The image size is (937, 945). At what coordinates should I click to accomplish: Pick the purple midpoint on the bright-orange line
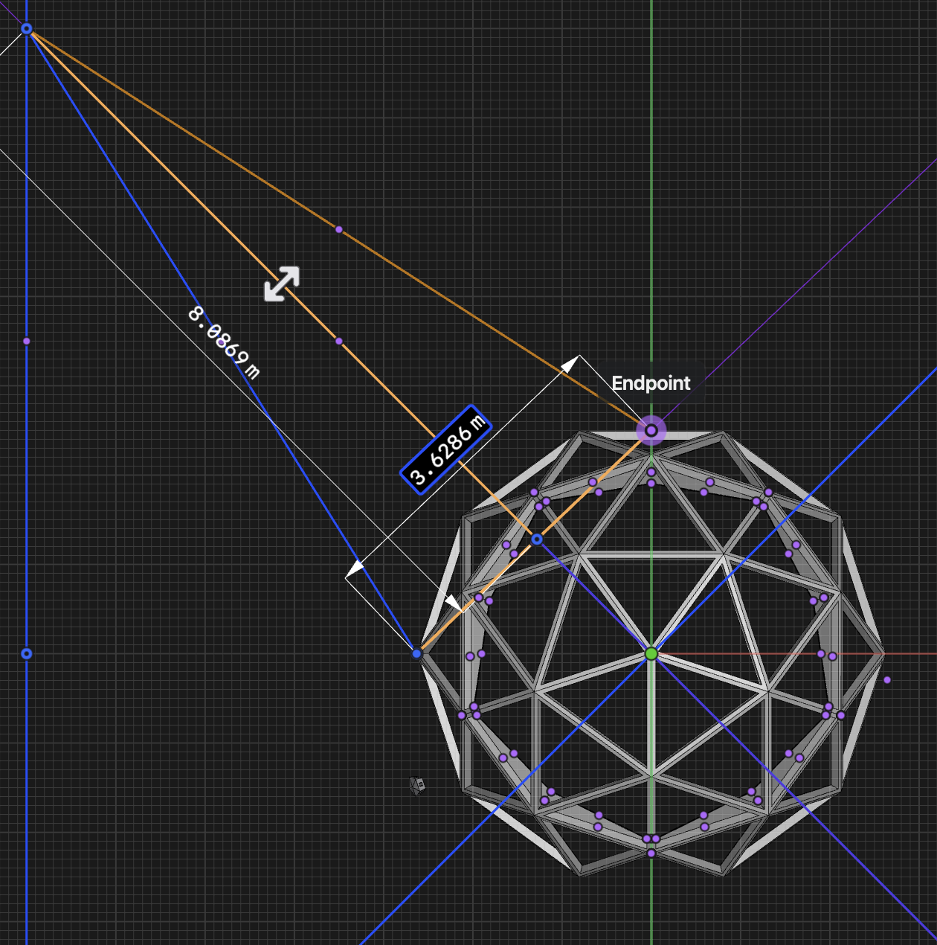pyautogui.click(x=339, y=342)
